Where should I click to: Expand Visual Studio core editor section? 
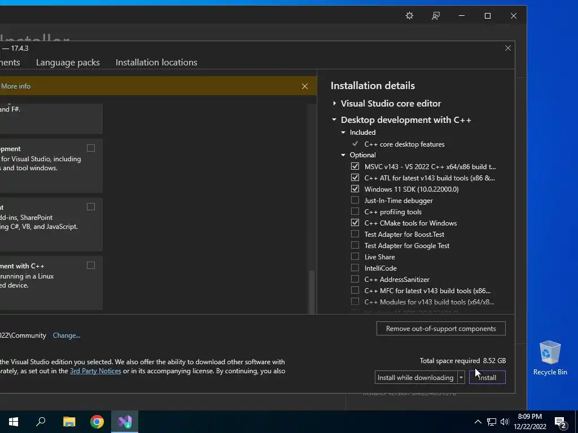[334, 104]
